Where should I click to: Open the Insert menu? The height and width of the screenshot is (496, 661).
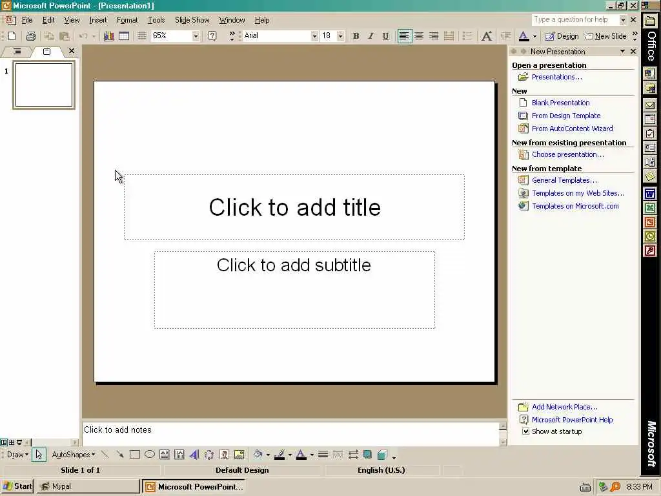(98, 20)
